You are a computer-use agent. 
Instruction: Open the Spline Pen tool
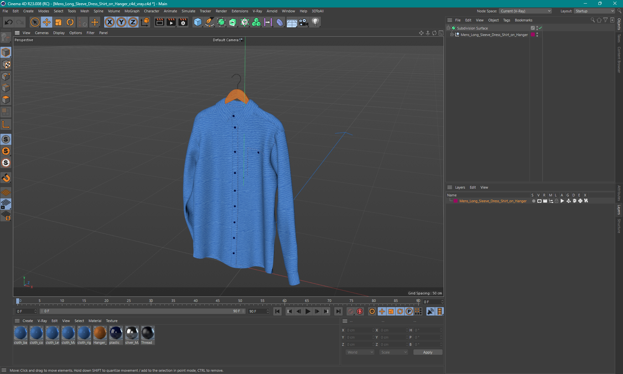[210, 22]
